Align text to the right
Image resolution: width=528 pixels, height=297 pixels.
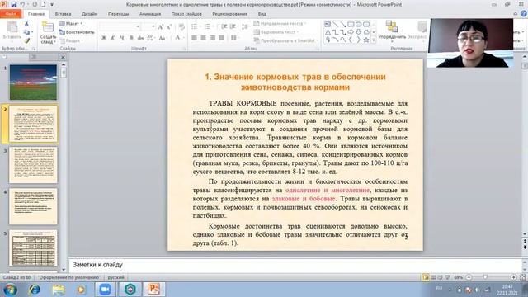coord(213,38)
